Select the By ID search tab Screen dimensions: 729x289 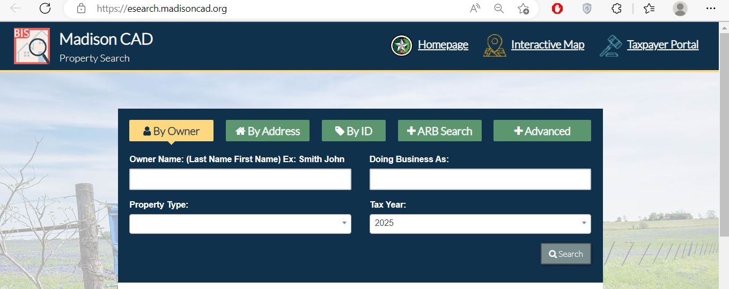point(354,131)
